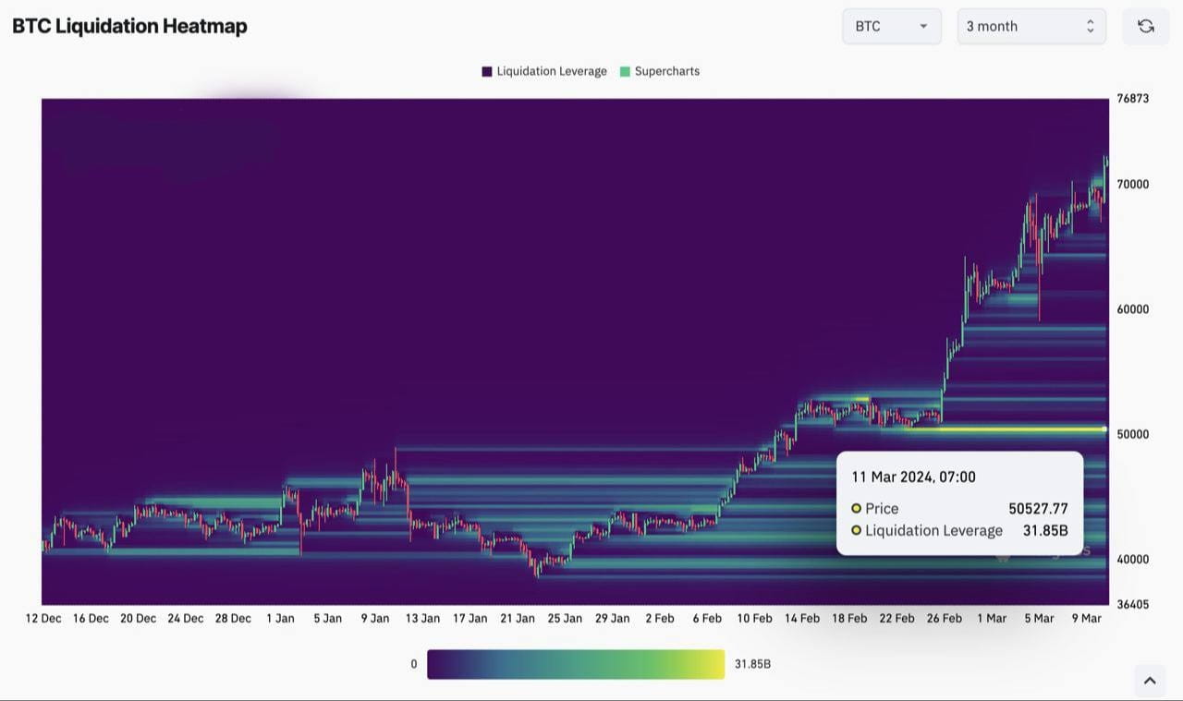Click the Liquidation Leverage bullet in the tooltip

(856, 530)
